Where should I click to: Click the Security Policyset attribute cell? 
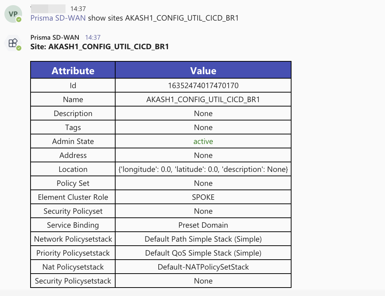tap(73, 211)
